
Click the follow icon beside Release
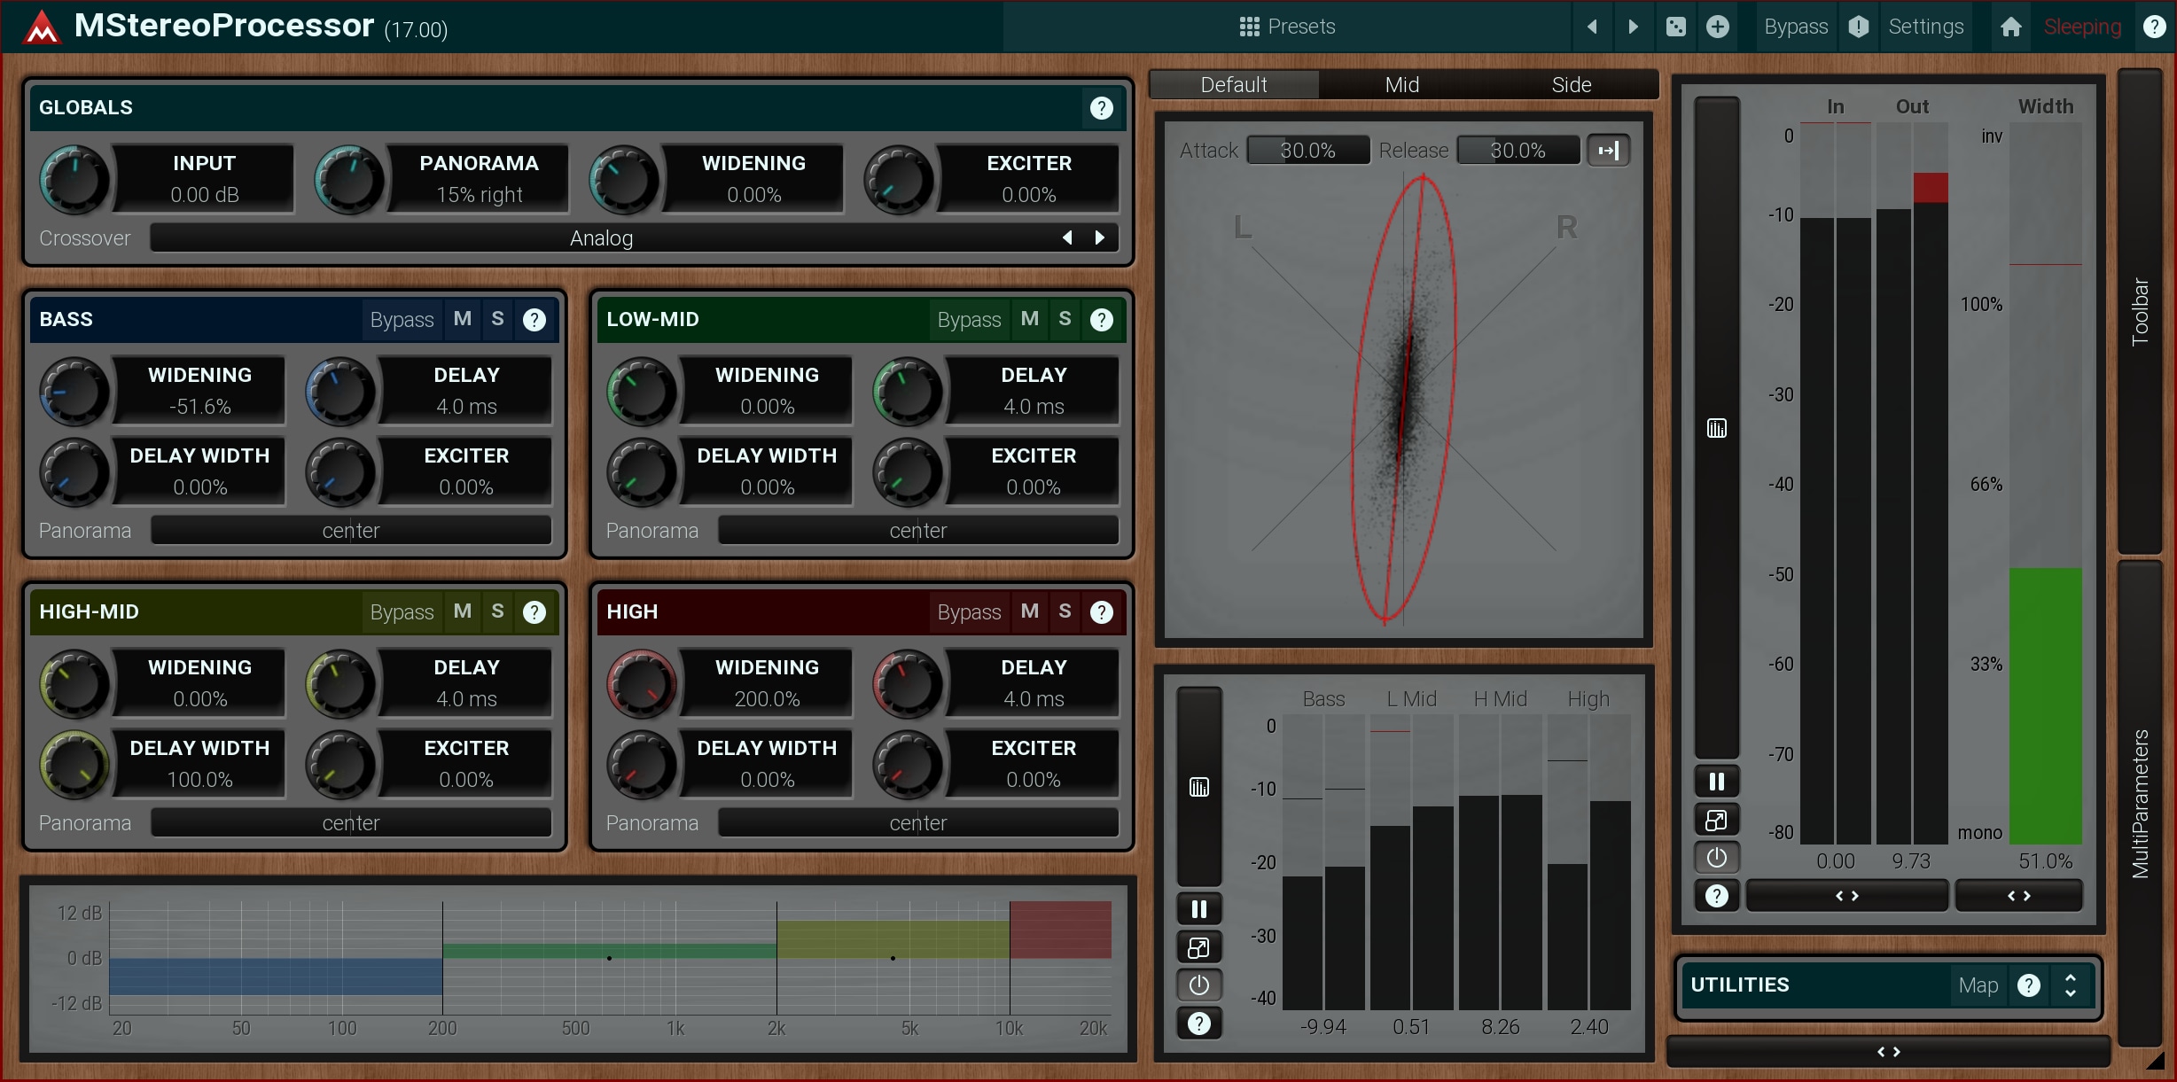[x=1608, y=151]
